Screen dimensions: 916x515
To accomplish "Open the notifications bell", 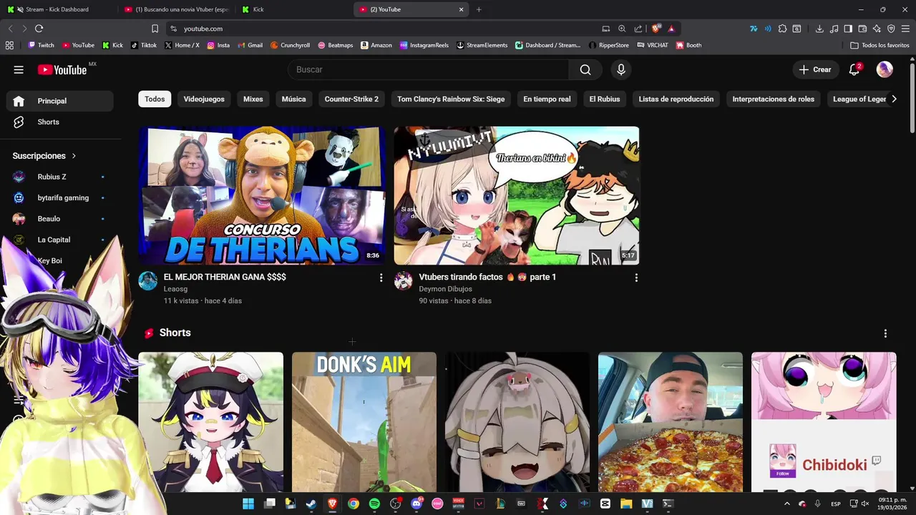I will coord(854,69).
